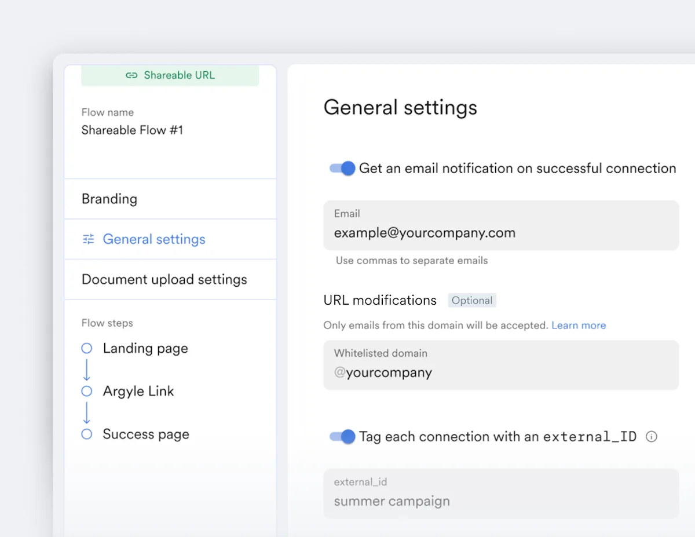The image size is (695, 537).
Task: Click the Email input field
Action: click(x=501, y=233)
